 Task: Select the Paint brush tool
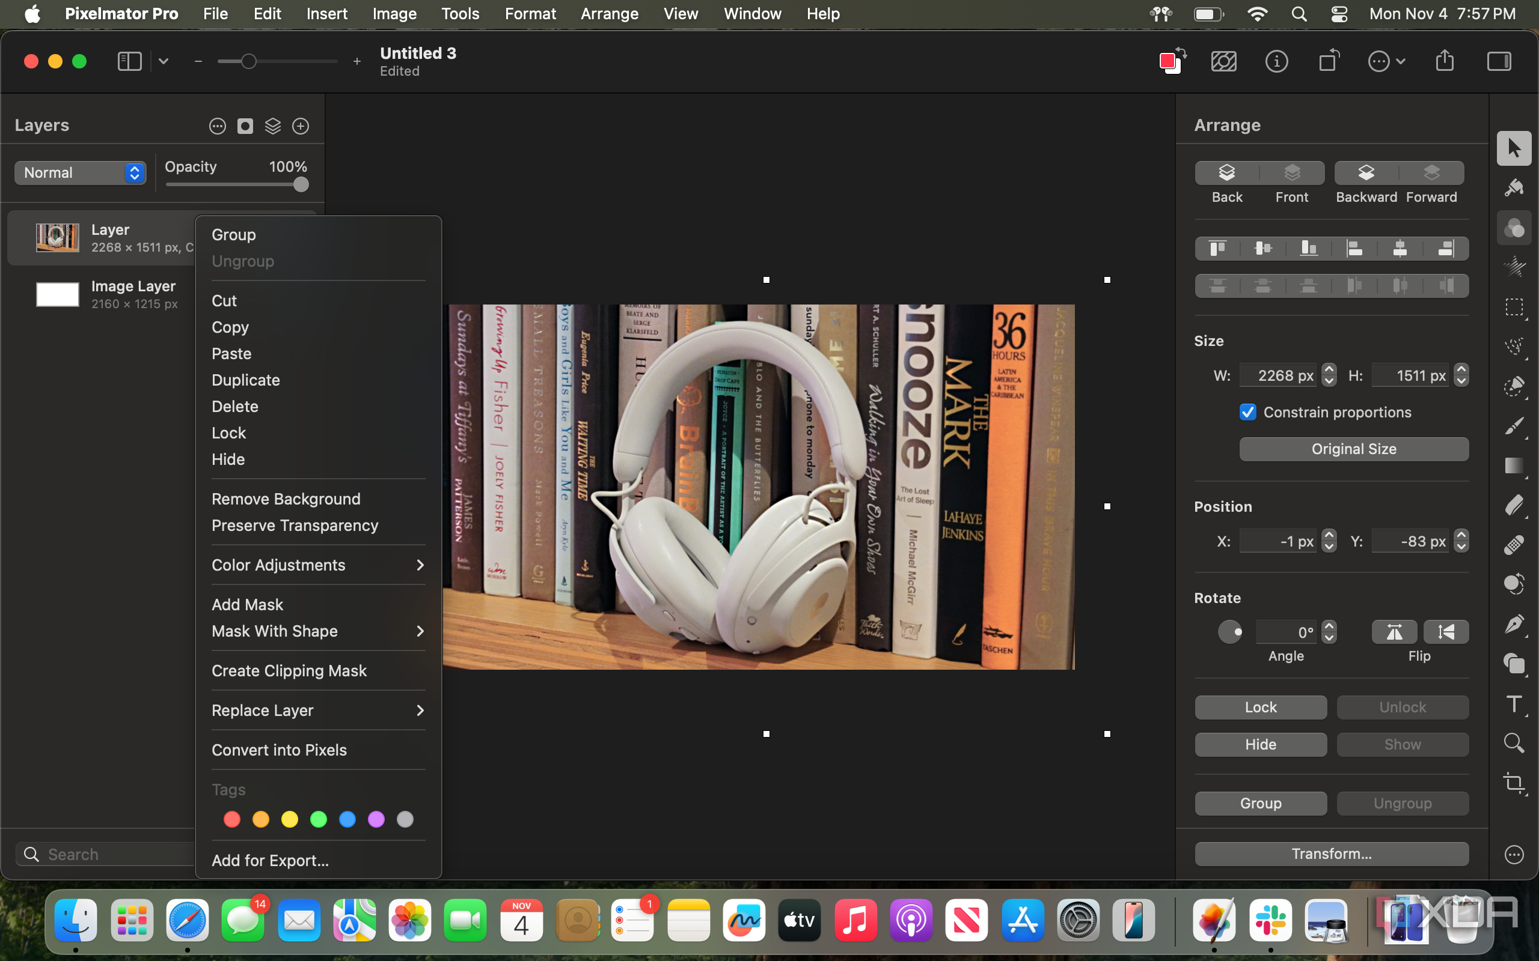click(1514, 425)
